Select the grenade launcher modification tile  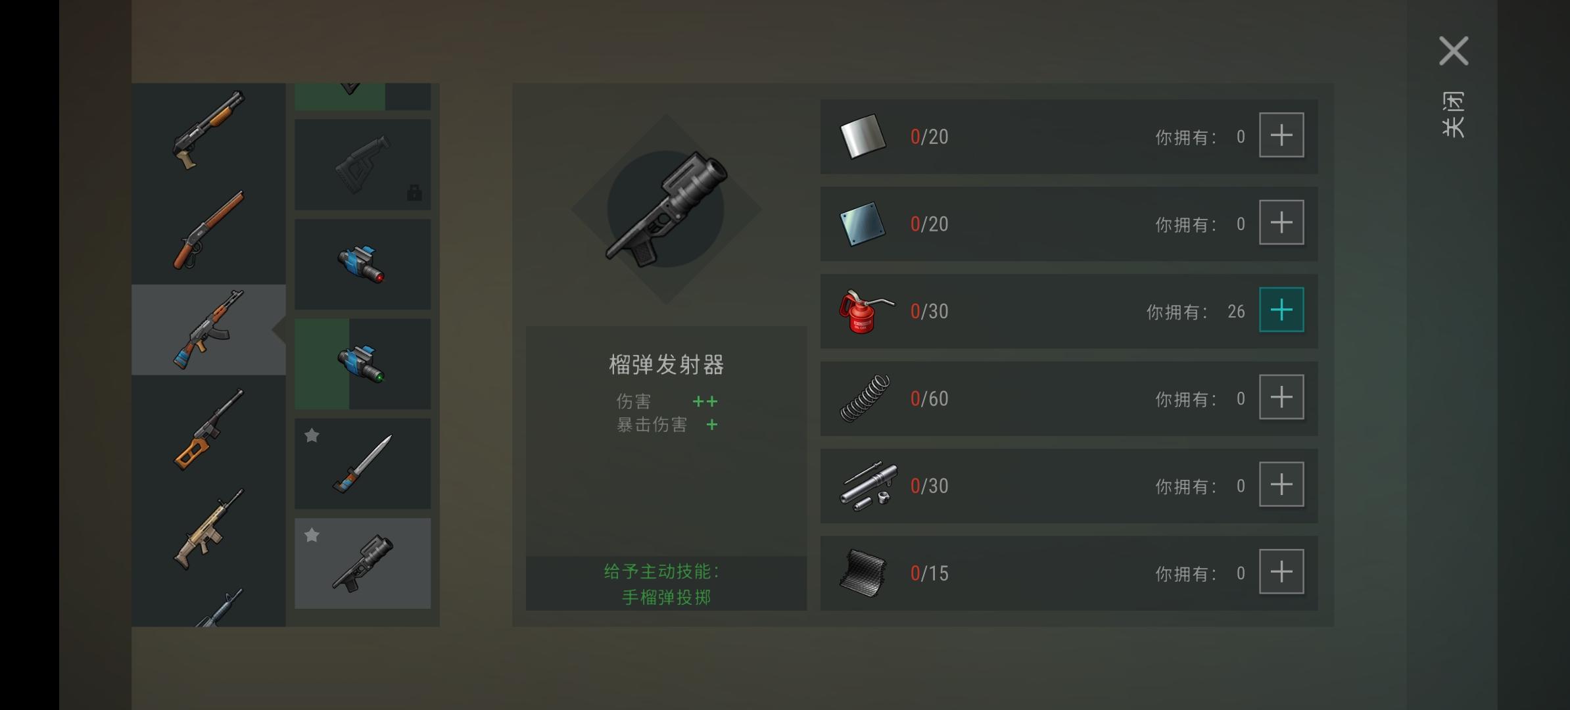(x=362, y=563)
